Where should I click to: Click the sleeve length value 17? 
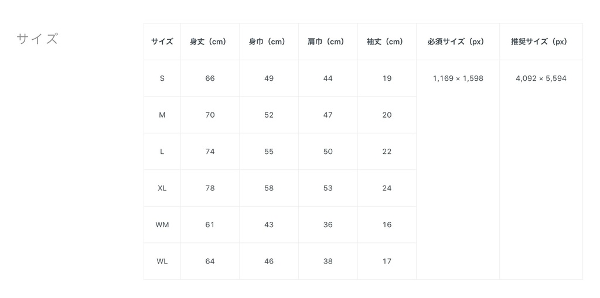point(387,262)
